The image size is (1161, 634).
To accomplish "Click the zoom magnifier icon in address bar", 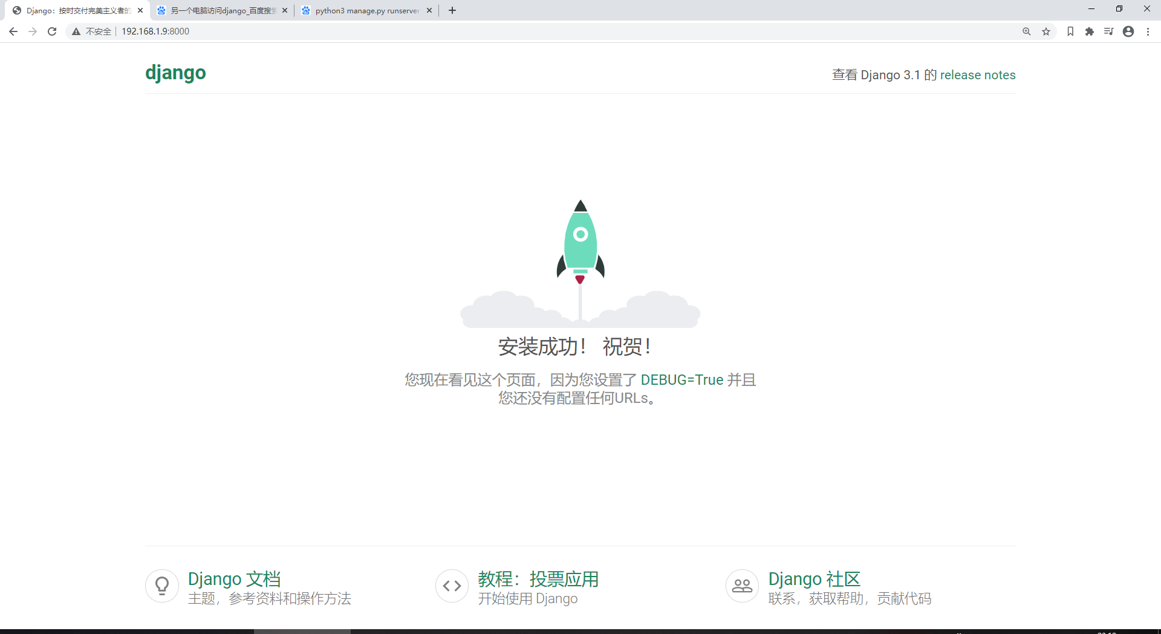I will coord(1027,31).
